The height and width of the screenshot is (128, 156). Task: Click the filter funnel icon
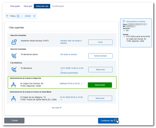click(7, 16)
